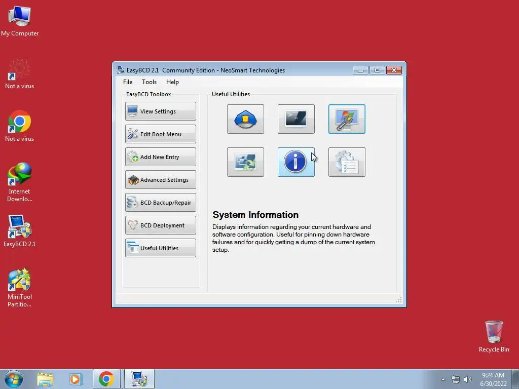Screen dimensions: 519x389
Task: Open the volume tray icon
Action: [x=467, y=379]
